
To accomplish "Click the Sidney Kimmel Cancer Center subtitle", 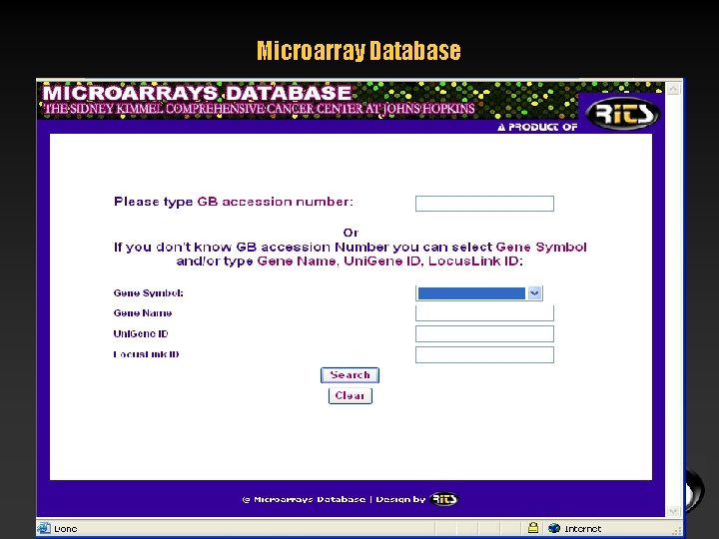I will click(259, 109).
